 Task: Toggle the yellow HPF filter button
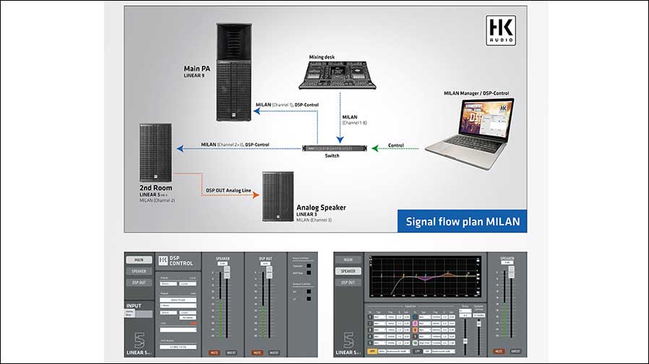click(x=372, y=351)
